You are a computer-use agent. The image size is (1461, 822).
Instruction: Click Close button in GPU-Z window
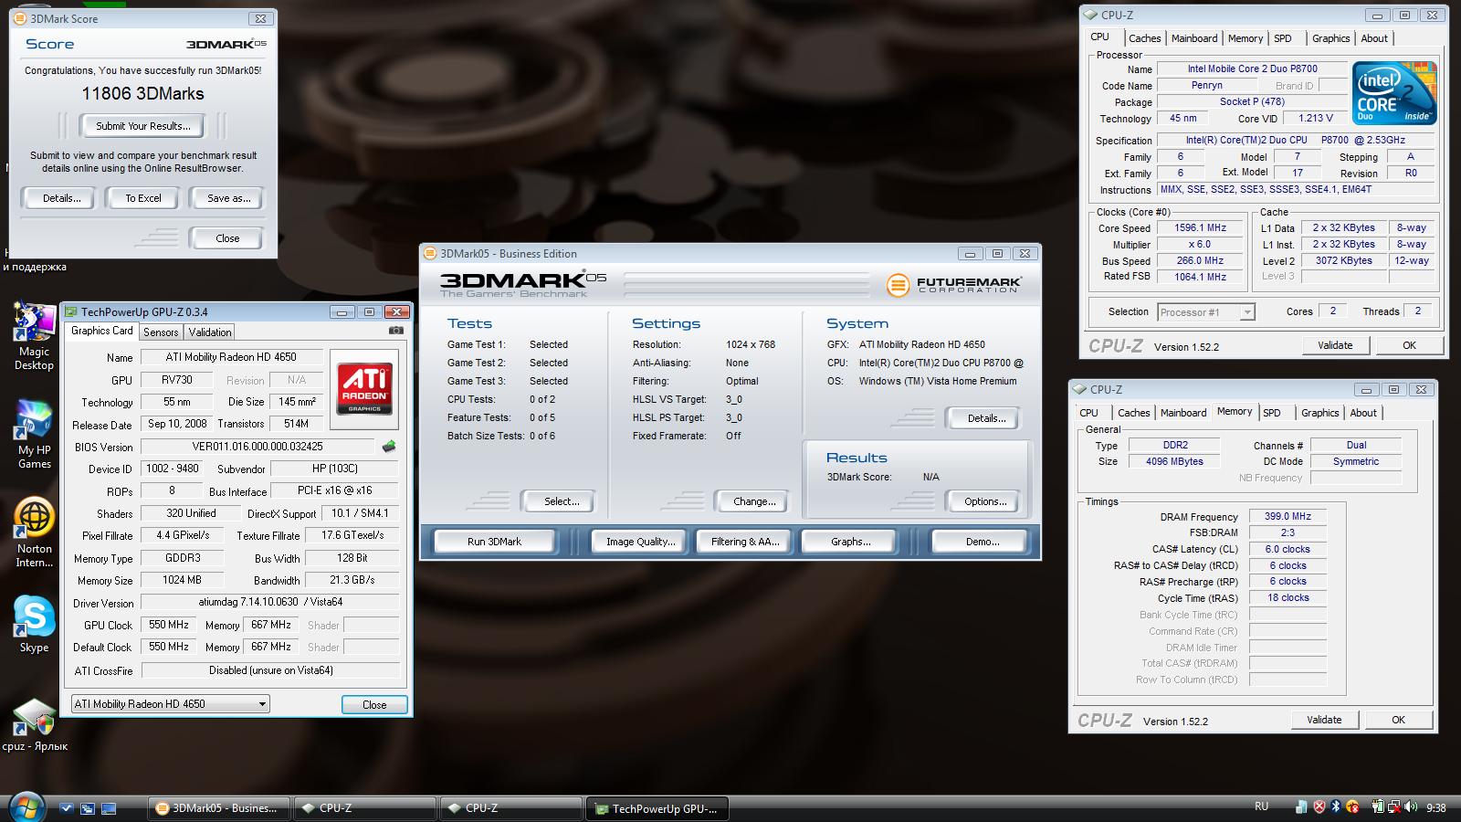click(x=374, y=705)
